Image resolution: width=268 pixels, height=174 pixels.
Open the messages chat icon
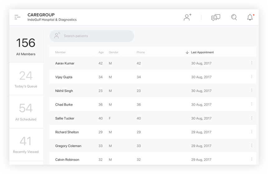click(x=216, y=17)
